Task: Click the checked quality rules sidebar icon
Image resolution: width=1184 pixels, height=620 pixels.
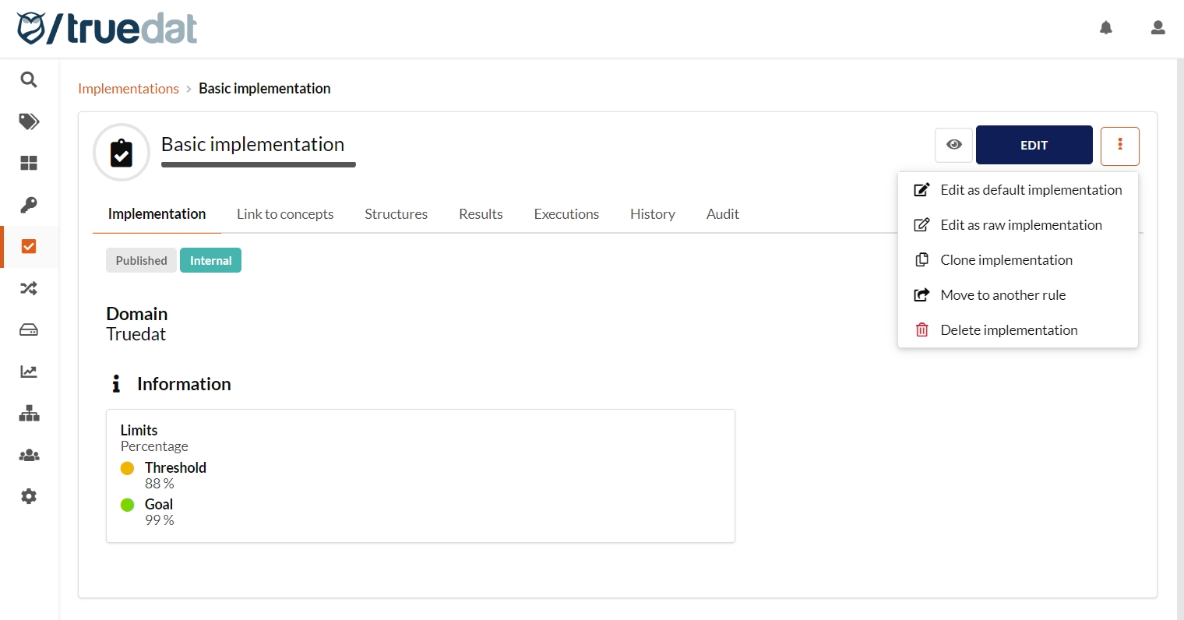Action: (x=29, y=247)
